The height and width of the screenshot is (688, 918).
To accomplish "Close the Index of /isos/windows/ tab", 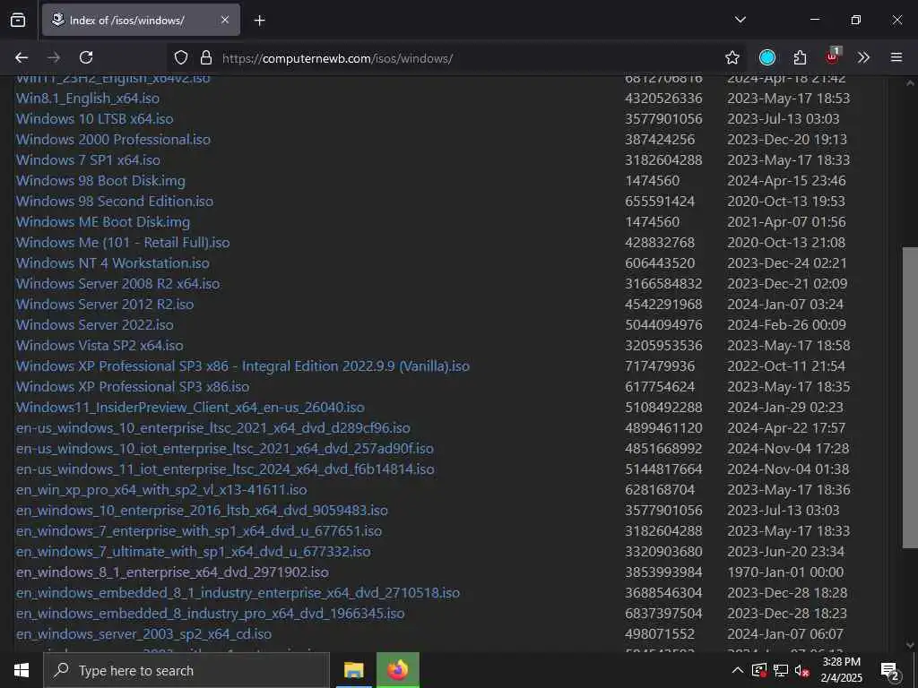I will click(x=225, y=20).
